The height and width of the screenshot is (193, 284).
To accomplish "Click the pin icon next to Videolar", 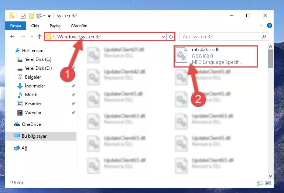I will coord(73,113).
